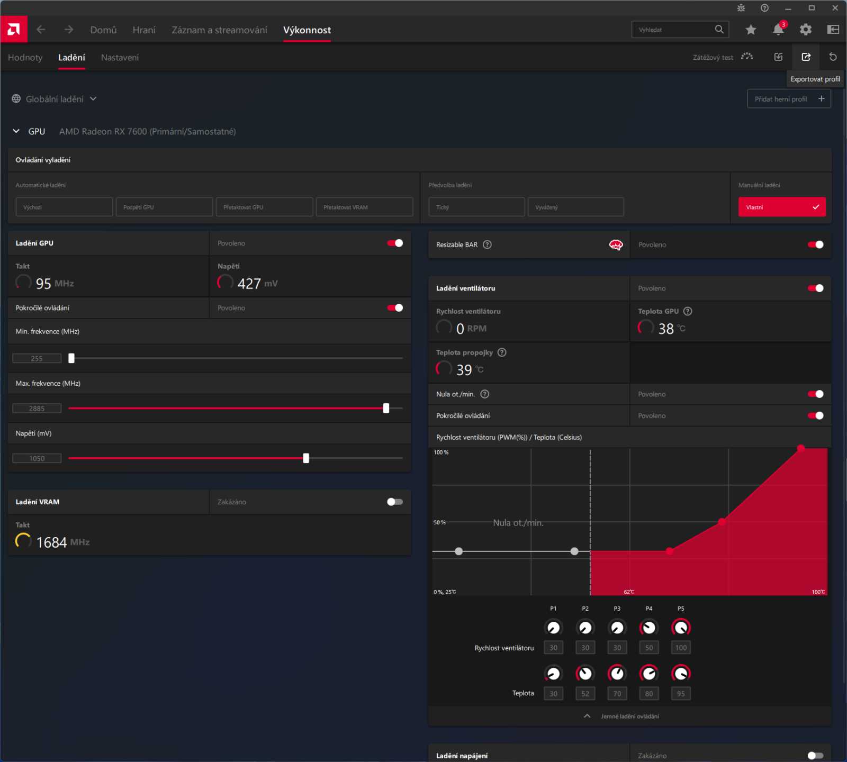The width and height of the screenshot is (847, 762).
Task: Select the Přetaktovat GPU button
Action: tap(265, 207)
